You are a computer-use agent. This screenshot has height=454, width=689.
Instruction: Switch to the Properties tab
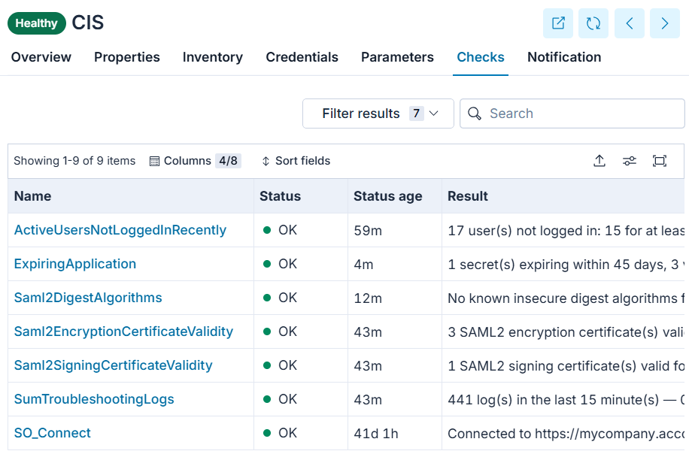click(x=127, y=57)
